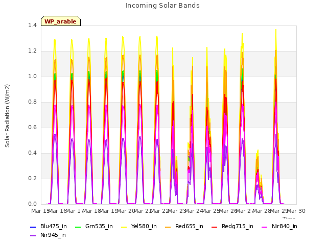
Task: Click the Redg715_in legend label
Action: [x=238, y=226]
